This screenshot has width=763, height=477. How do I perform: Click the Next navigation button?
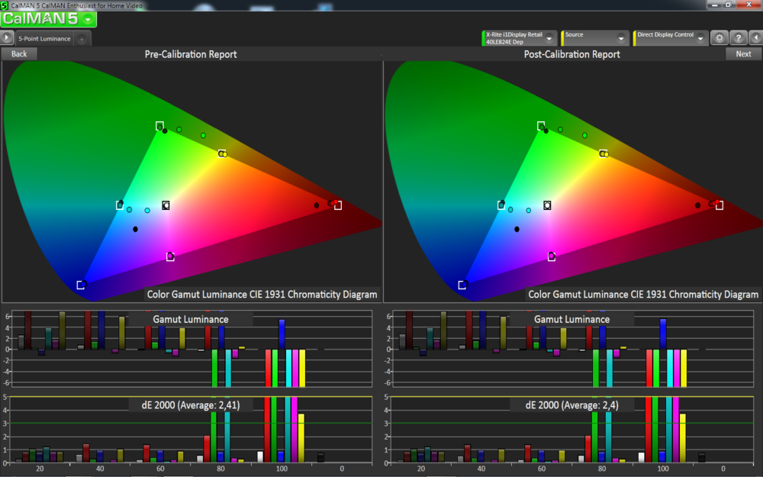(x=744, y=53)
